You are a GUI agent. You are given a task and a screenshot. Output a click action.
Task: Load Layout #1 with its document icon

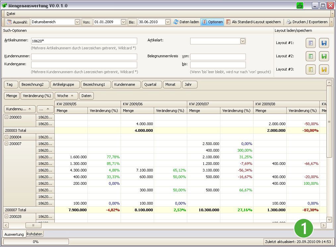click(311, 43)
